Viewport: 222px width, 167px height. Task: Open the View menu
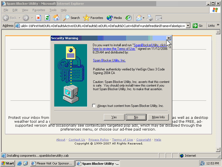[x=25, y=10]
